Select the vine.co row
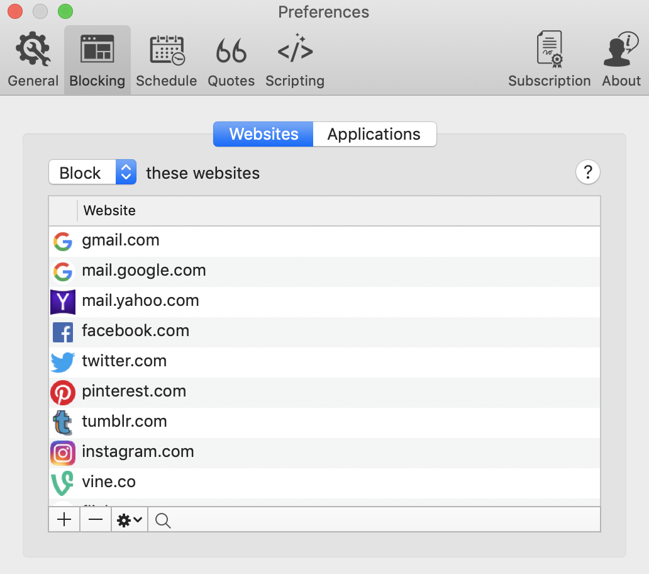This screenshot has height=574, width=649. pos(324,483)
